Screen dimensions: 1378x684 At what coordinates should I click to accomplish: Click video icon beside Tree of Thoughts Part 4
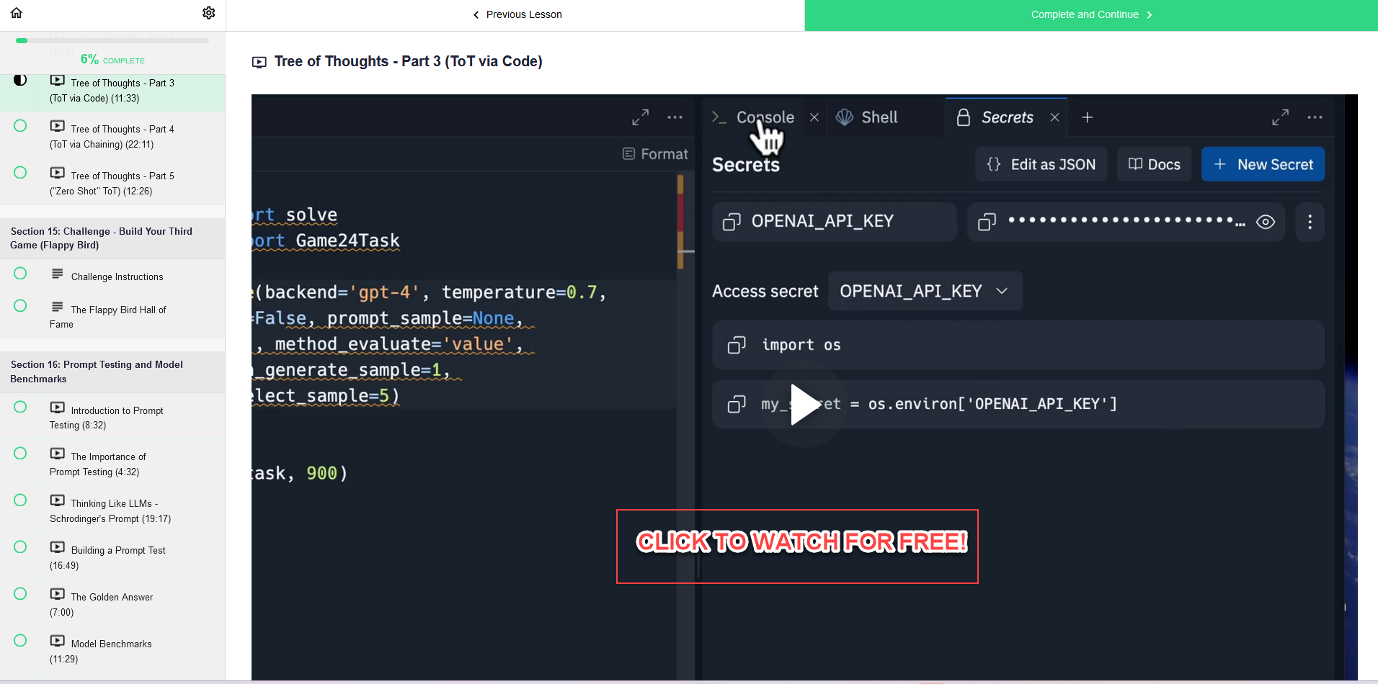58,126
